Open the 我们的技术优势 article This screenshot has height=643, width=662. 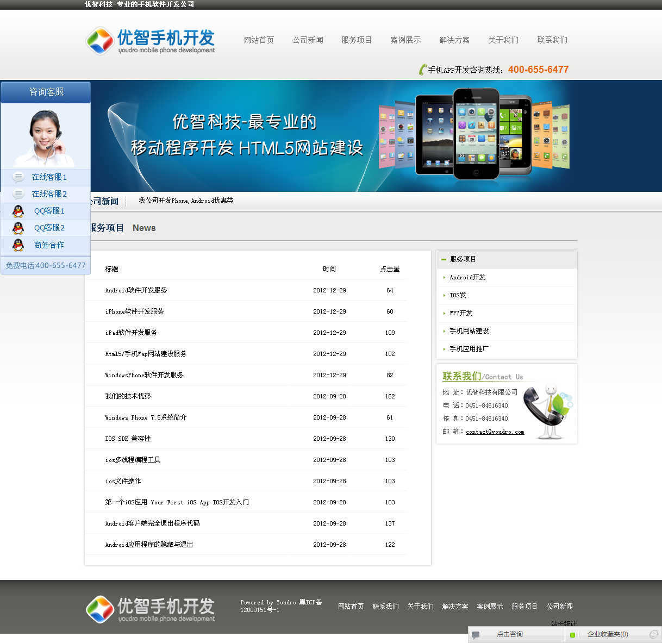[128, 396]
